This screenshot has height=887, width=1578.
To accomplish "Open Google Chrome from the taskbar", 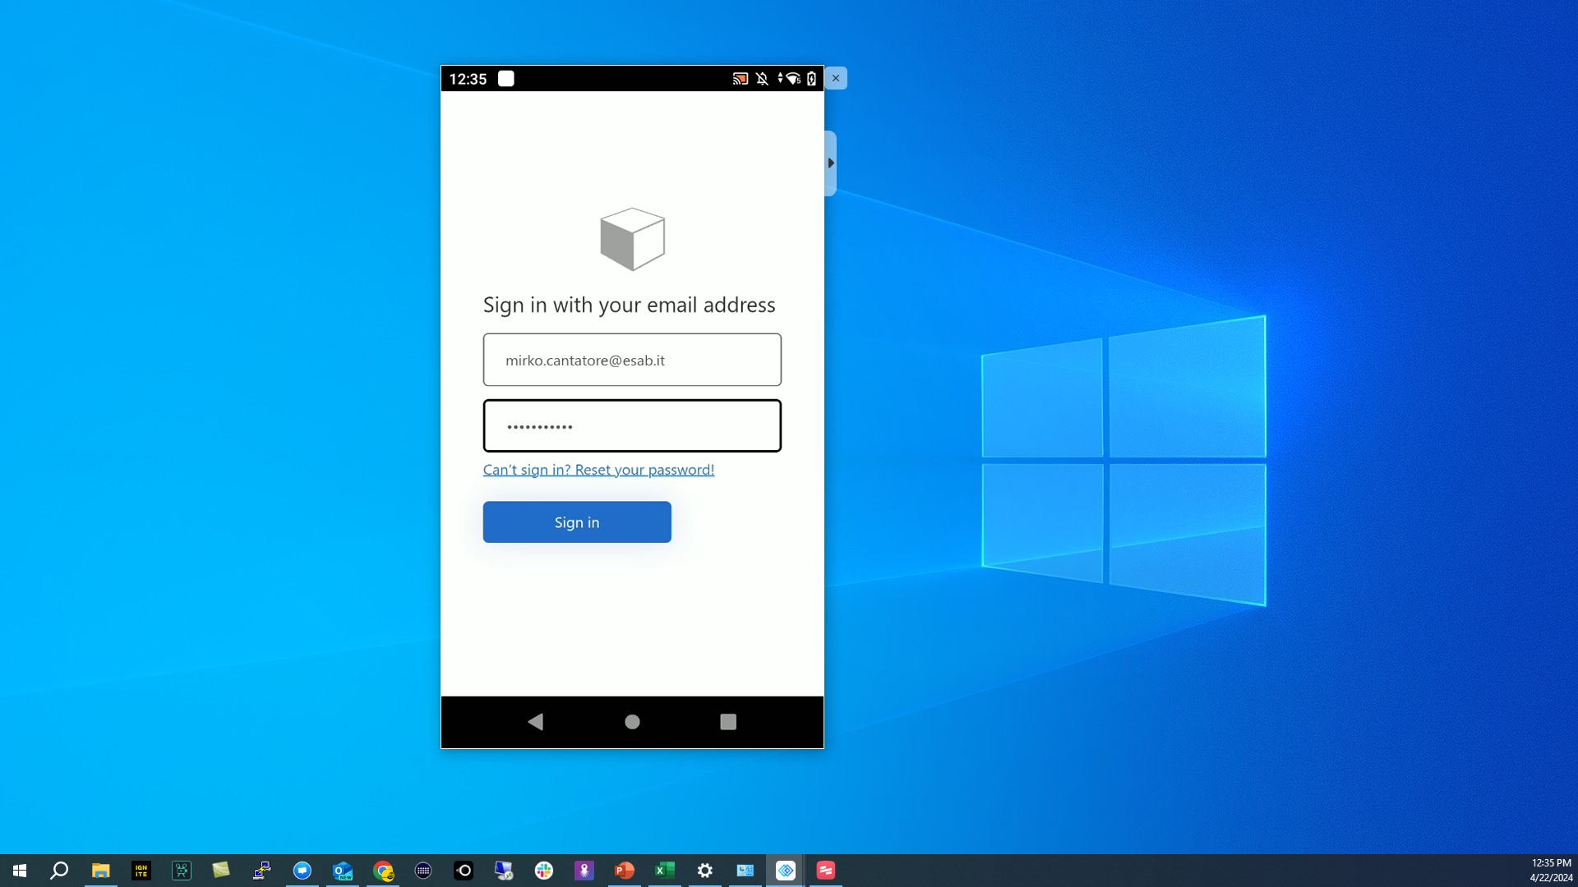I will [x=383, y=871].
